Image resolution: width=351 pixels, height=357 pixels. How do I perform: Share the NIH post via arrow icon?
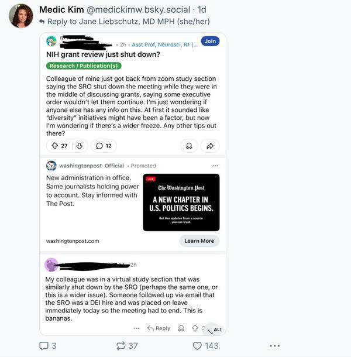coord(210,146)
